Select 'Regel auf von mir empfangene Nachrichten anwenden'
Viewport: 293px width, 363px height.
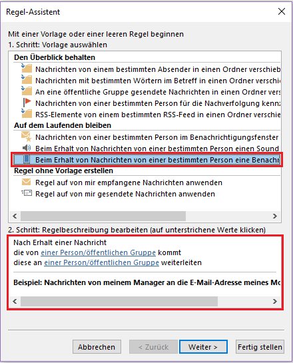129,182
